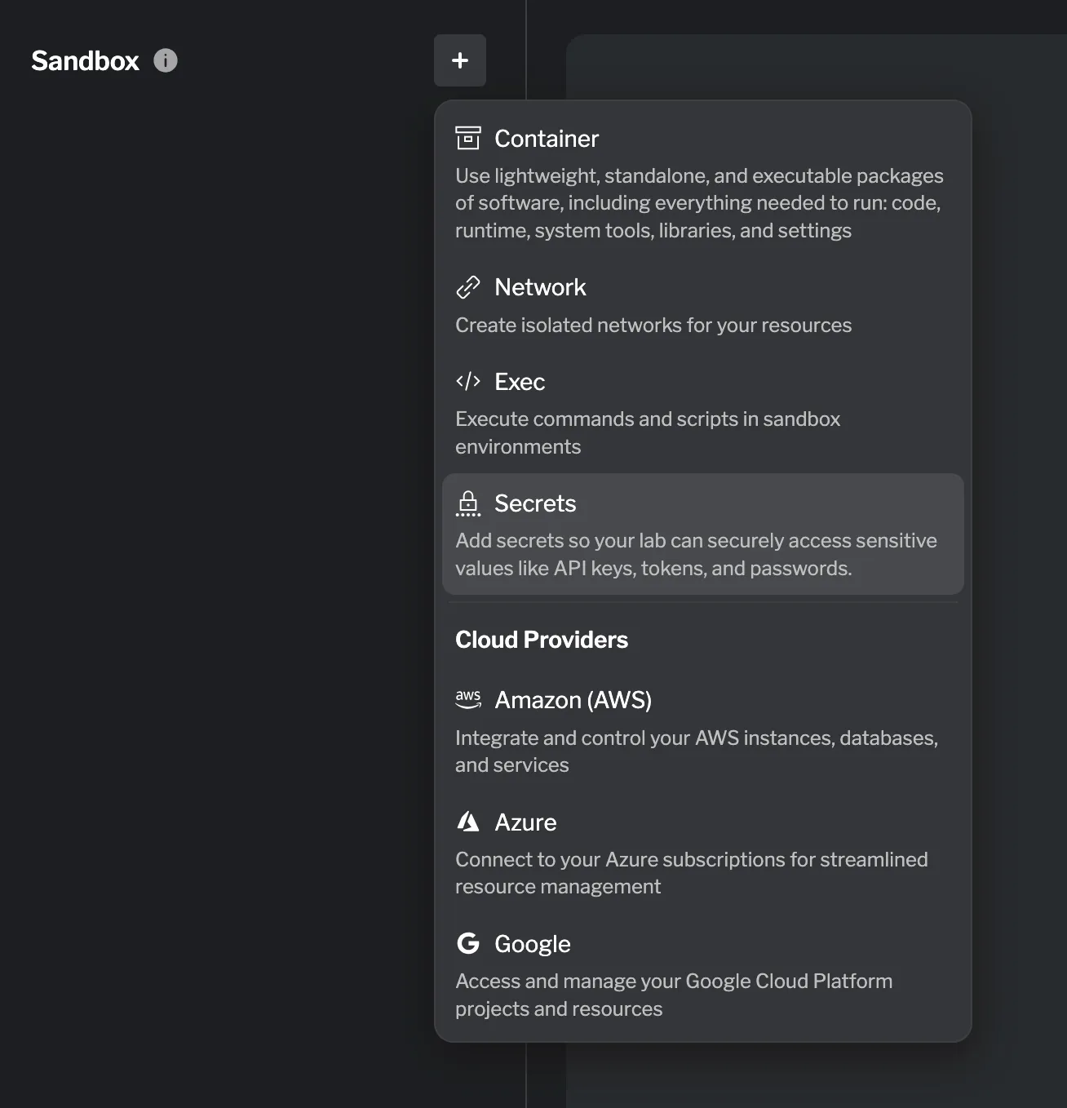
Task: Click the AWS smile-arrow logo
Action: pos(468,699)
